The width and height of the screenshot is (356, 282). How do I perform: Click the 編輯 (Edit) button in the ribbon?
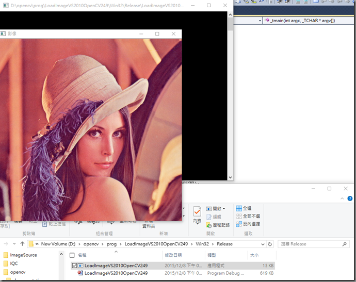[x=214, y=217]
